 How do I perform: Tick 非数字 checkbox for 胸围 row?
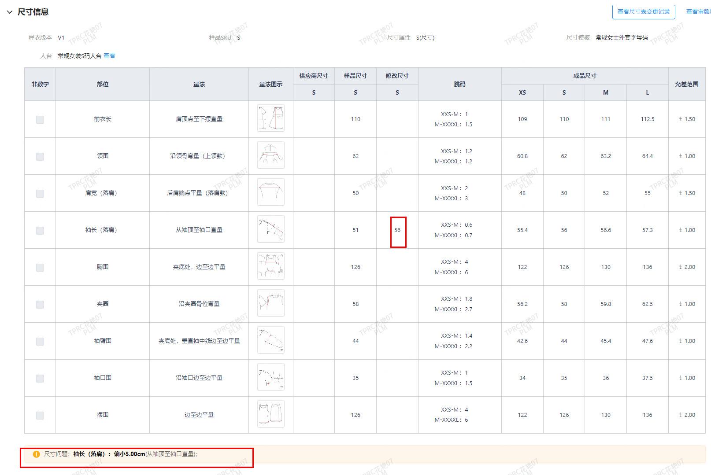click(x=40, y=268)
